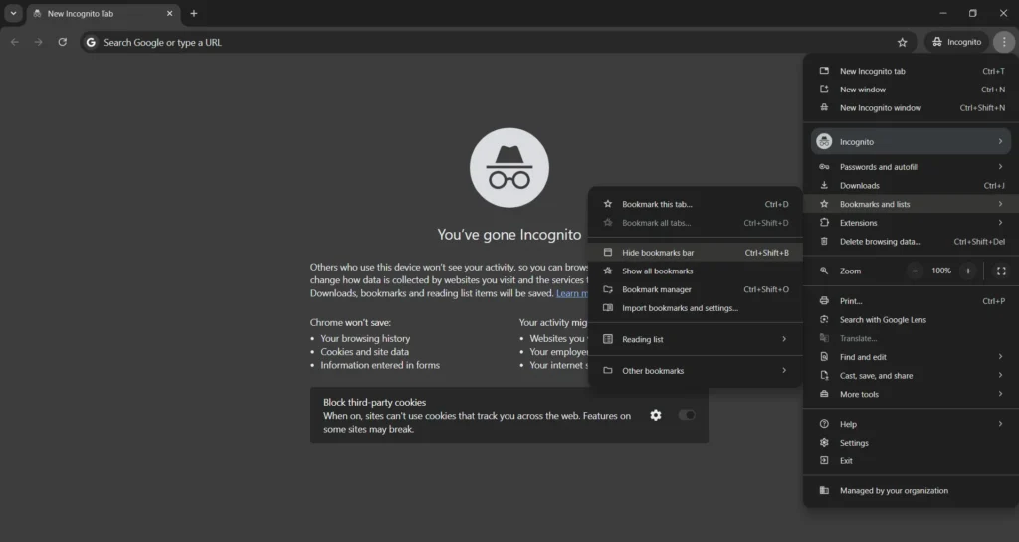The width and height of the screenshot is (1019, 542).
Task: Open a new tab with plus button
Action: click(194, 13)
